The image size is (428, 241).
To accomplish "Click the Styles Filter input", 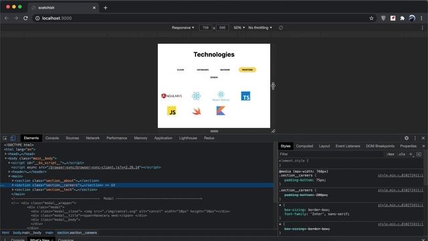I will (331, 155).
